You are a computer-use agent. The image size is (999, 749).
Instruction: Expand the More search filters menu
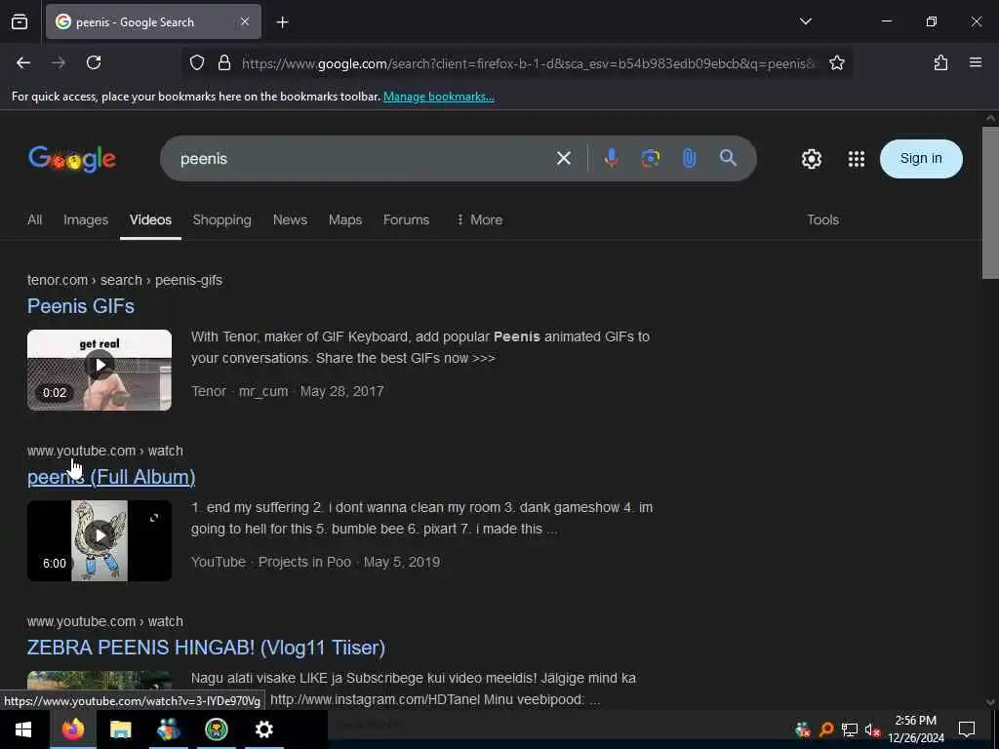point(480,219)
